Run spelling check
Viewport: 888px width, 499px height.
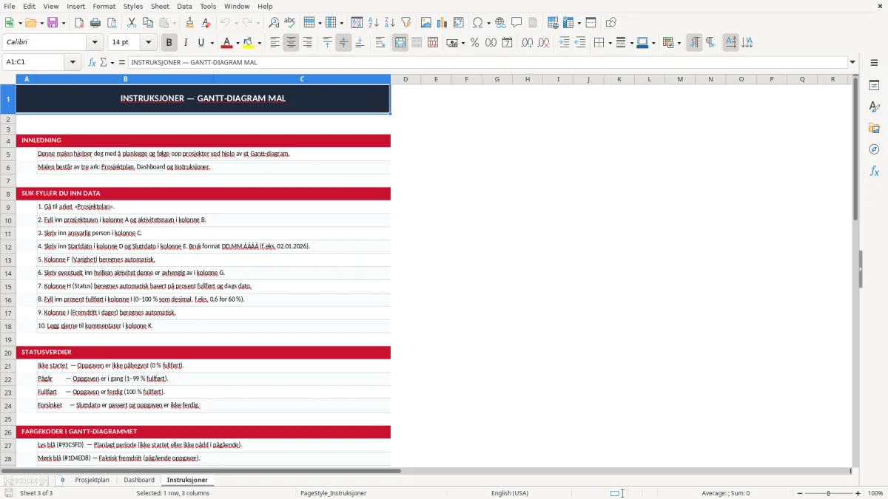(x=290, y=23)
